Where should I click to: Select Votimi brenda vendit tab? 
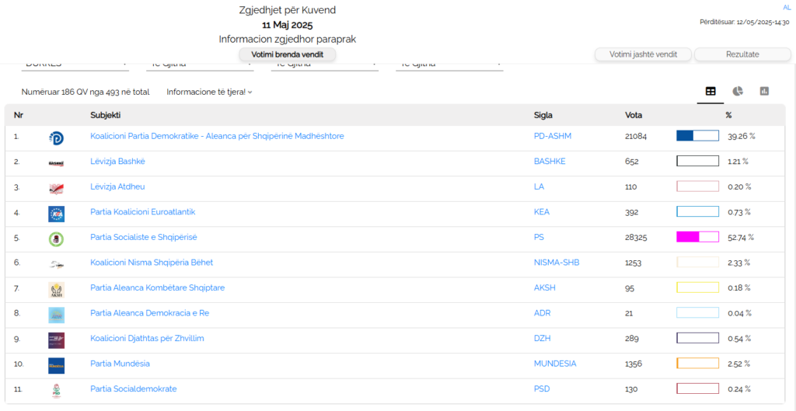tap(287, 54)
